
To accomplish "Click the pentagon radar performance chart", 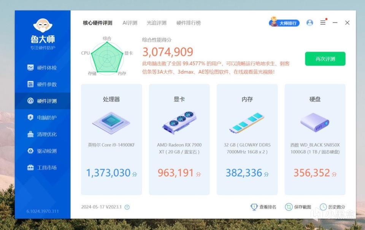I will (107, 57).
